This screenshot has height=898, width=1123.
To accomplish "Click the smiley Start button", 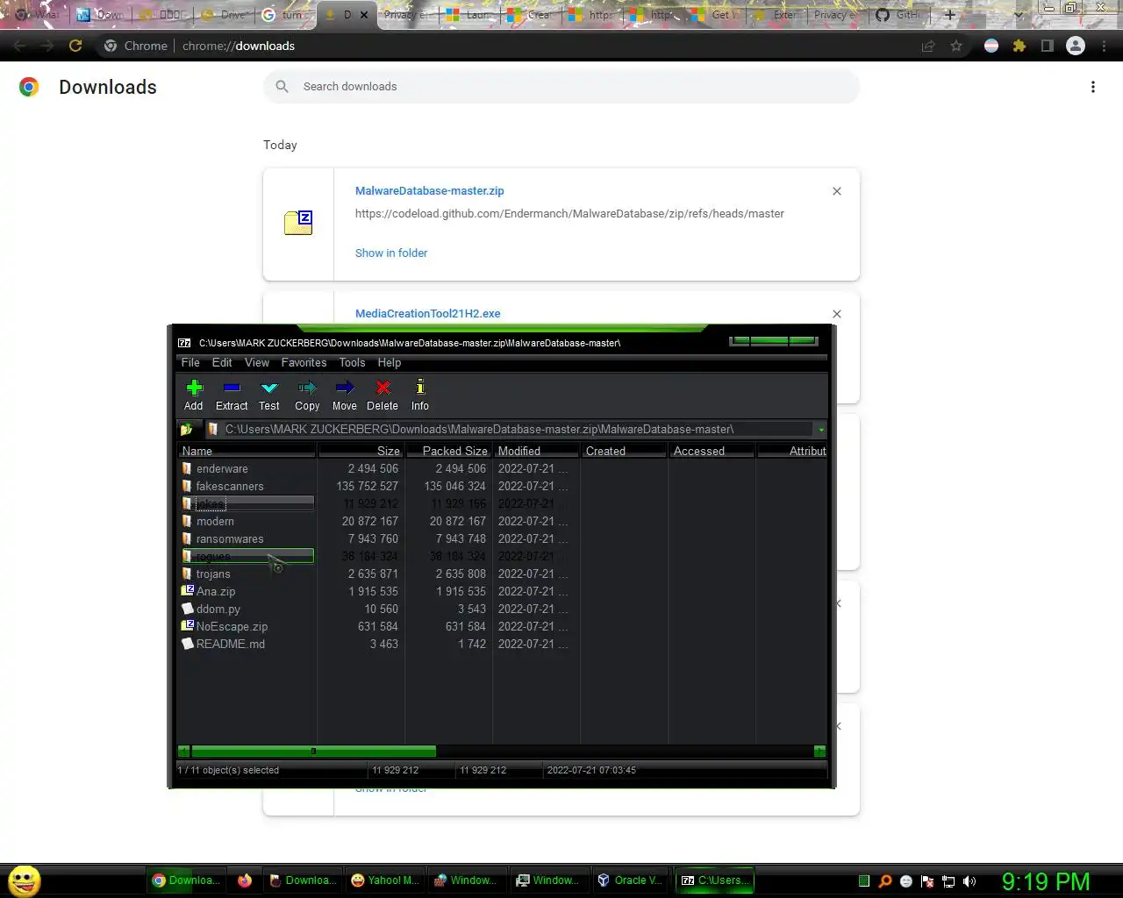I will point(25,880).
